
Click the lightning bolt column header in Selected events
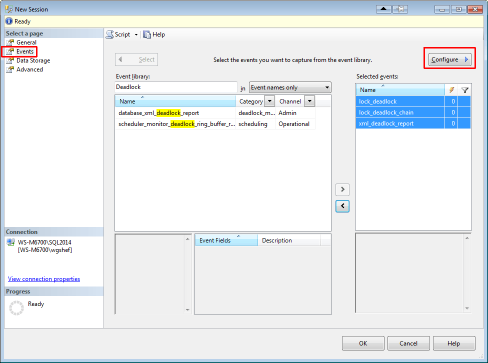pyautogui.click(x=452, y=89)
